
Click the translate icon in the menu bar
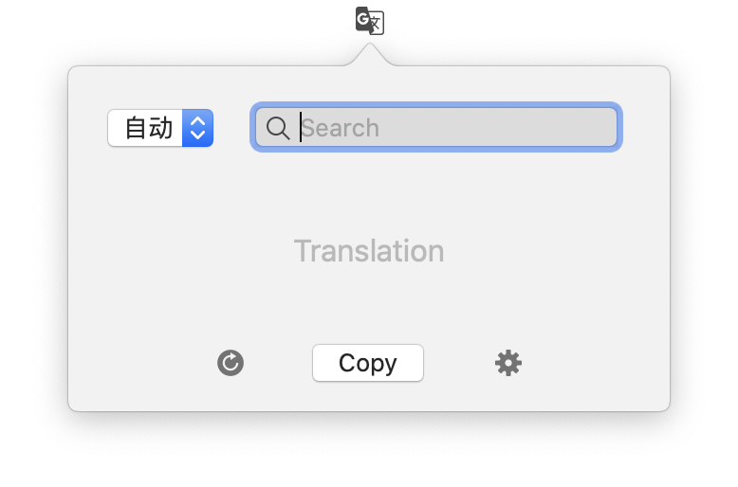click(369, 20)
